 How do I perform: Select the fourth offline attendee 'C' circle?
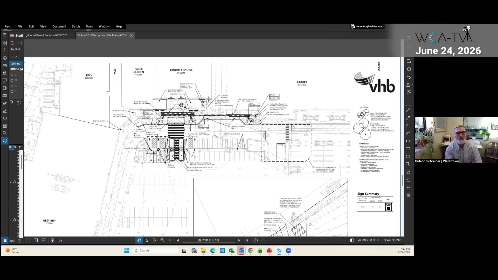pos(12,92)
